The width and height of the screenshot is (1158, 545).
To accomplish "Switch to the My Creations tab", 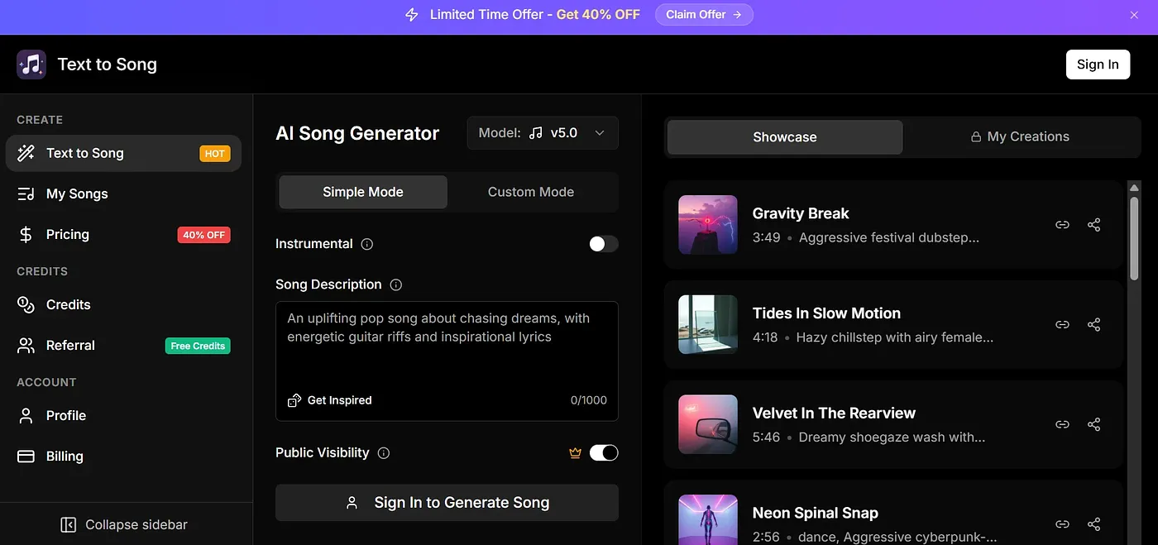I will point(1020,136).
